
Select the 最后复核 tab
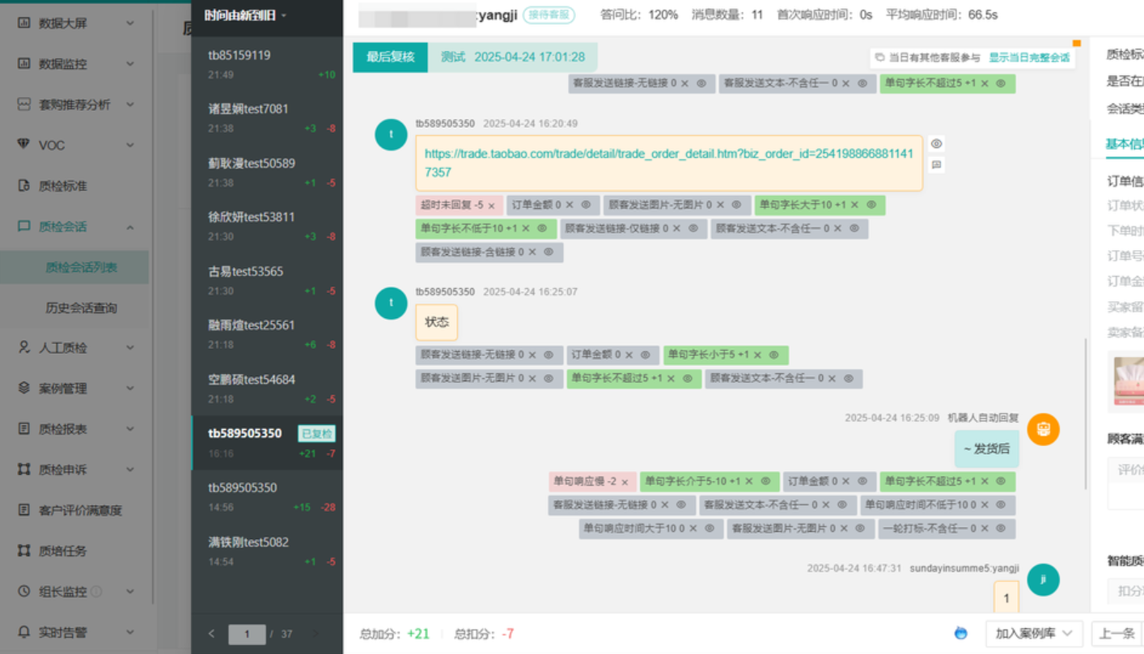pos(390,57)
